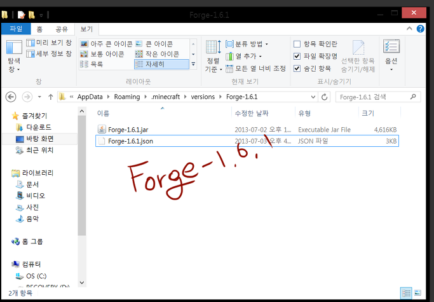Select 홈 그룹 in the navigation pane

[27, 242]
